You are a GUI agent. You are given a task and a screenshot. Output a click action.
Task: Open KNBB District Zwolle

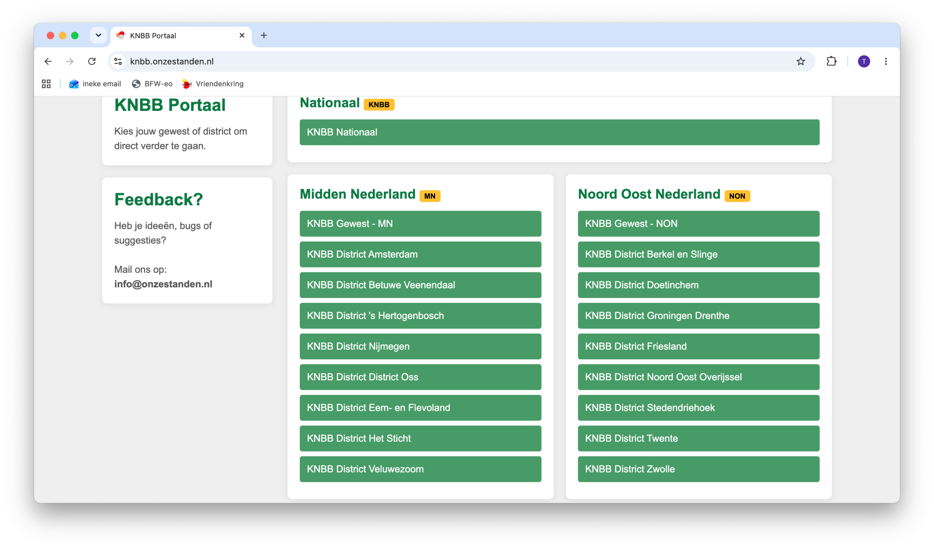pos(698,469)
